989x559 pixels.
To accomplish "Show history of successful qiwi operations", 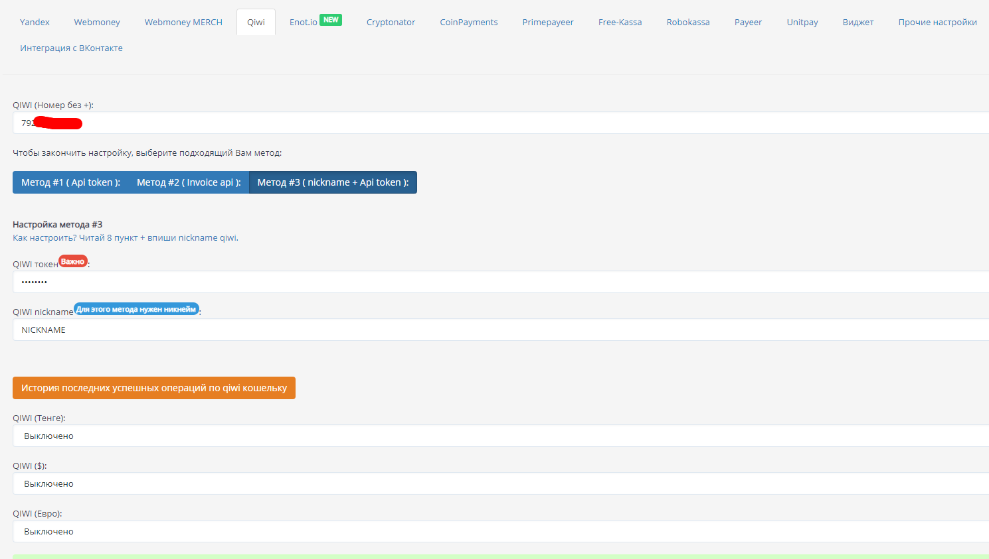I will coord(153,388).
